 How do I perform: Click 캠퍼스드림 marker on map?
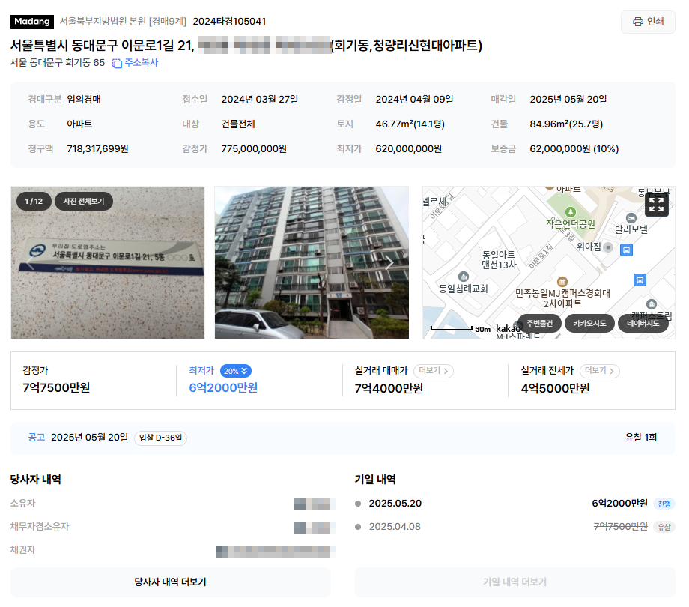pyautogui.click(x=652, y=304)
